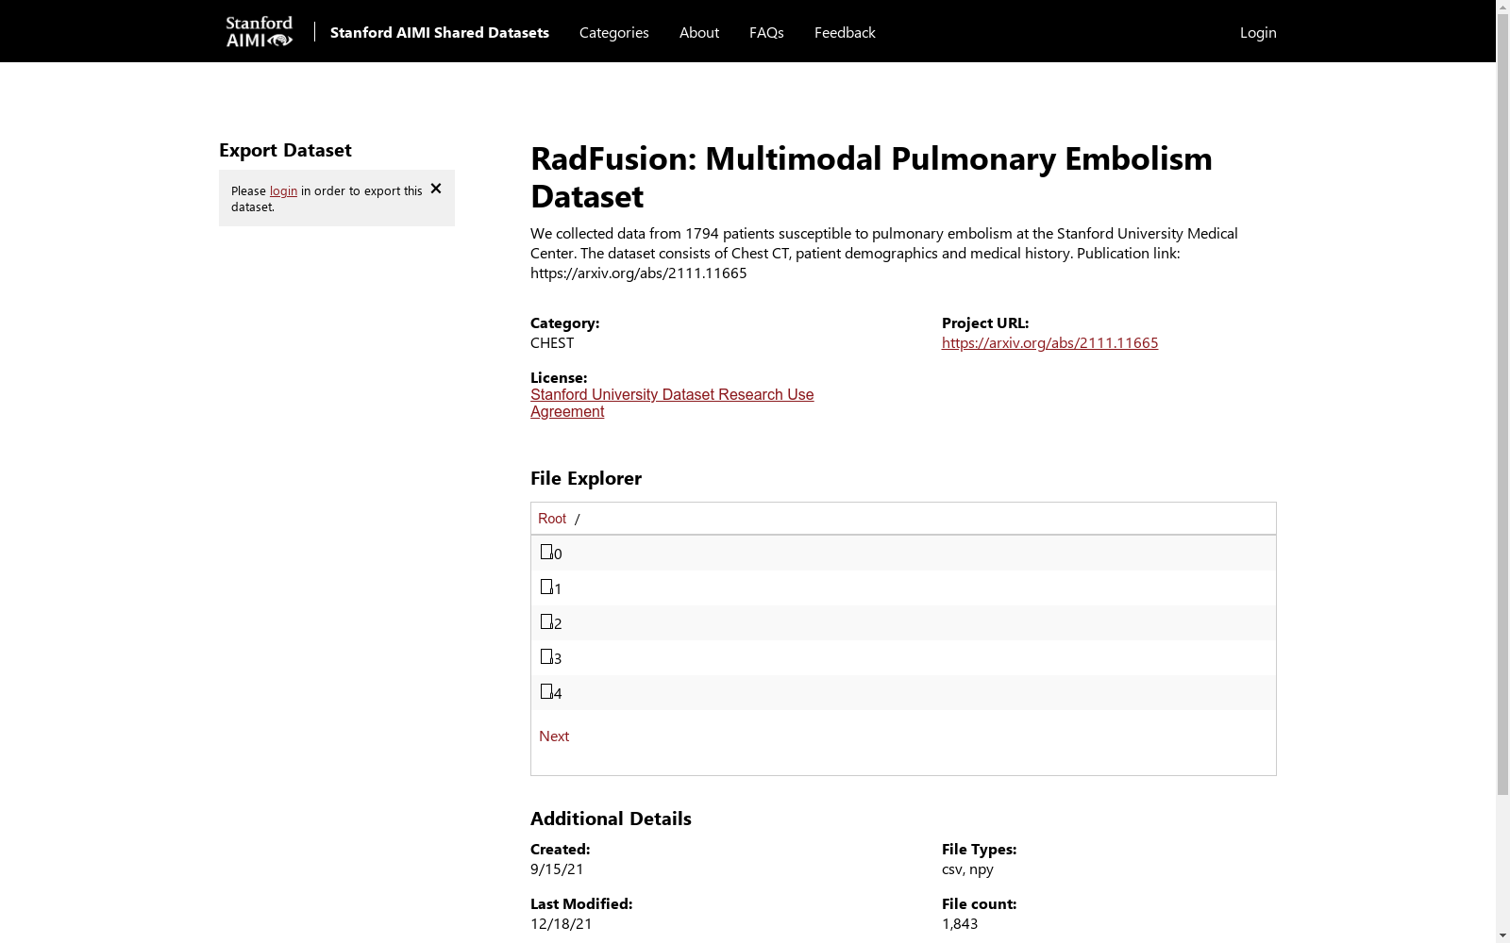Open folder icon next to 0
Viewport: 1510px width, 943px height.
point(546,552)
